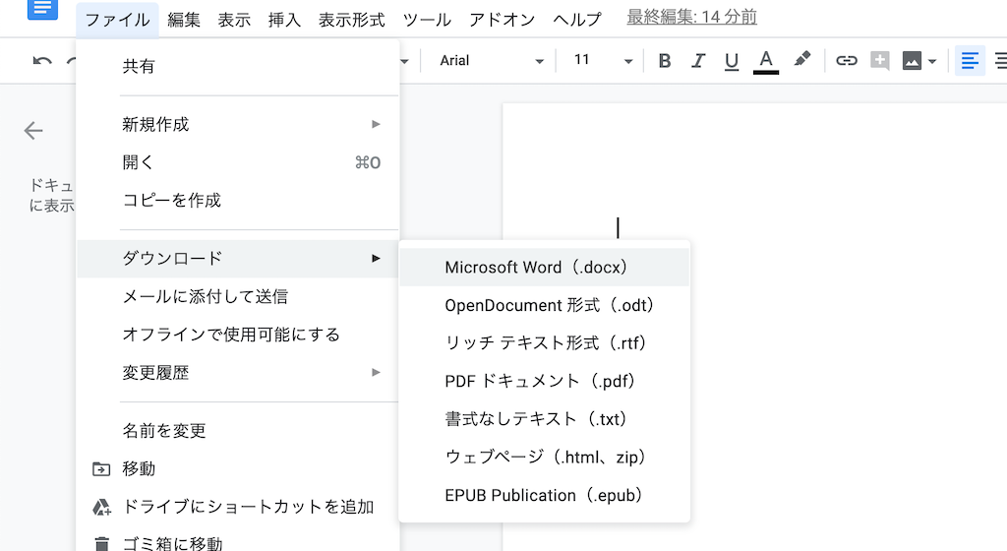Expand the ダウンロード submenu arrow
Image resolution: width=1007 pixels, height=551 pixels.
pos(376,258)
